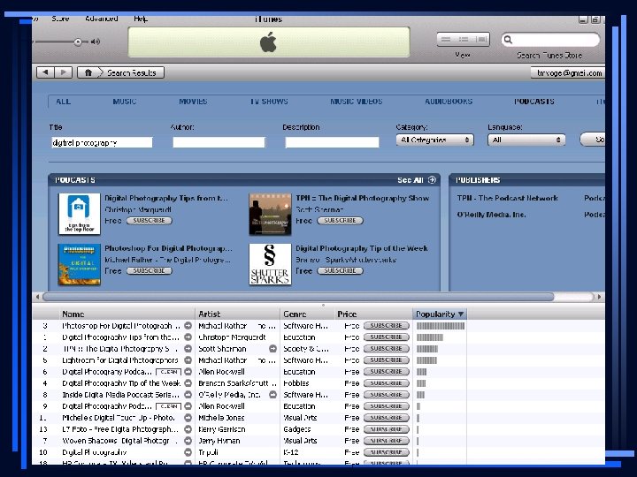The image size is (637, 477).
Task: Select the AUDIOBOOKS search tab
Action: click(x=449, y=102)
